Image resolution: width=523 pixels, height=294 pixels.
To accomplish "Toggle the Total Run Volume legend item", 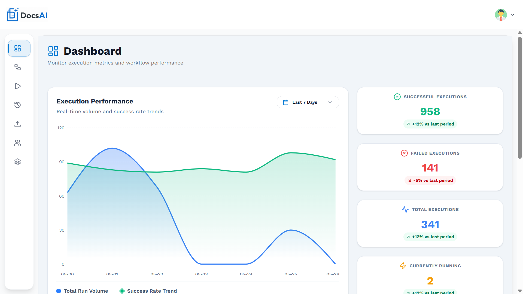I will (82, 291).
